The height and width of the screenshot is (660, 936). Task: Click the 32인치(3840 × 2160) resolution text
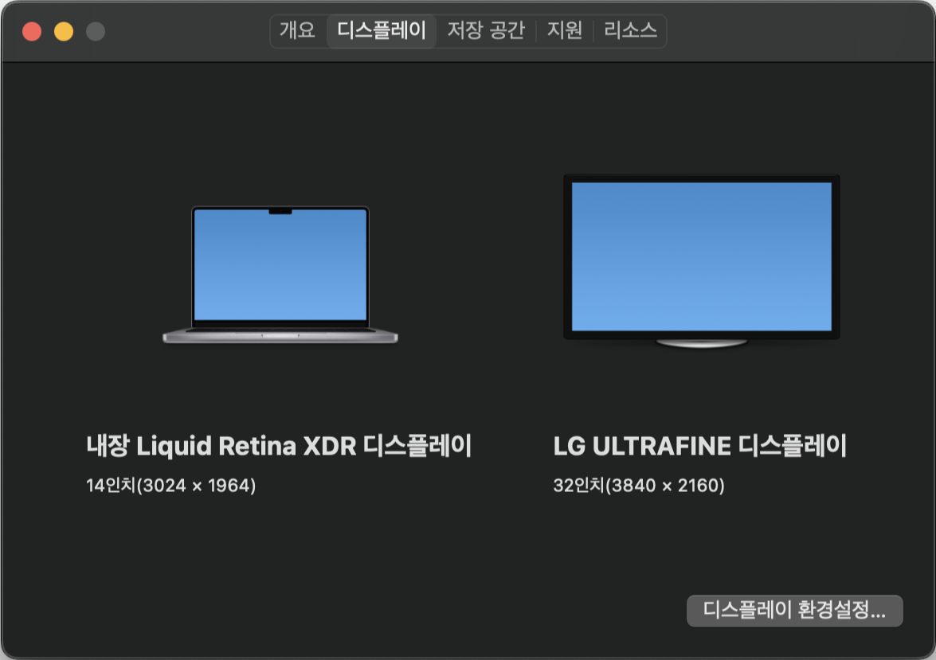[639, 485]
